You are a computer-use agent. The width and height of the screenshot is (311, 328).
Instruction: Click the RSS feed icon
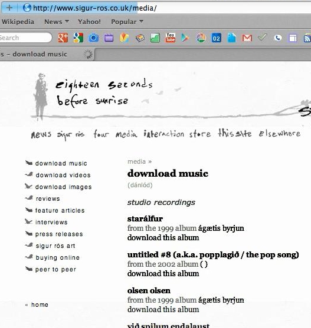[x=307, y=38]
